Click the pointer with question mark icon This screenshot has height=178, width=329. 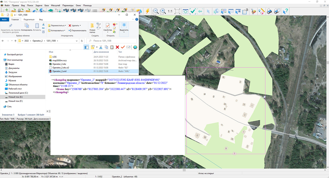(285, 11)
